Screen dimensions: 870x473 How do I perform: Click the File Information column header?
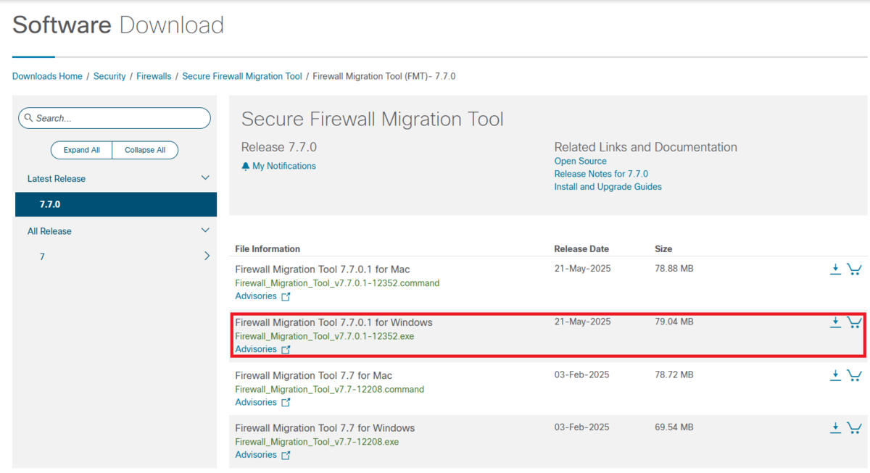[x=268, y=249]
